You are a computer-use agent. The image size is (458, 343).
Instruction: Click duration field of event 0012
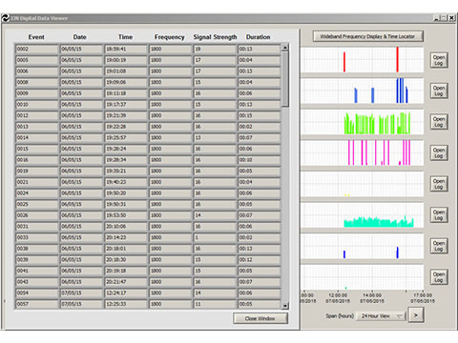coord(260,115)
